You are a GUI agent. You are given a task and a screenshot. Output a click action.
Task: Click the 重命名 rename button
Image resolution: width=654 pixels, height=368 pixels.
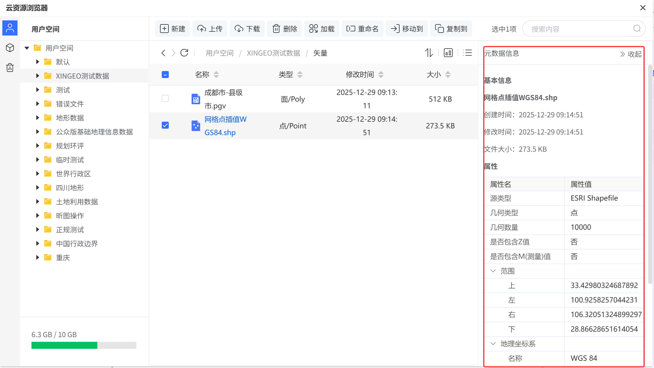(x=363, y=29)
